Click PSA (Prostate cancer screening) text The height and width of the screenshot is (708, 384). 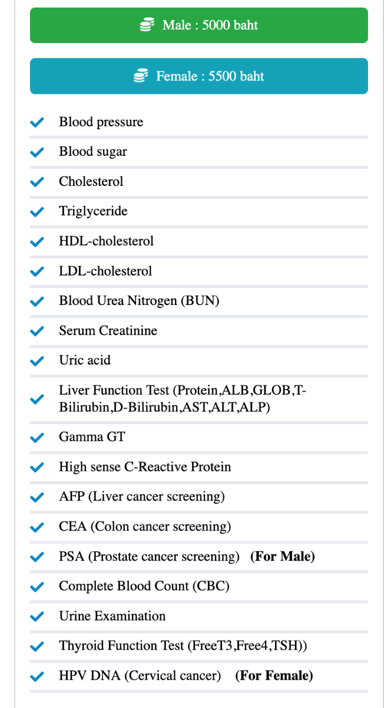149,556
